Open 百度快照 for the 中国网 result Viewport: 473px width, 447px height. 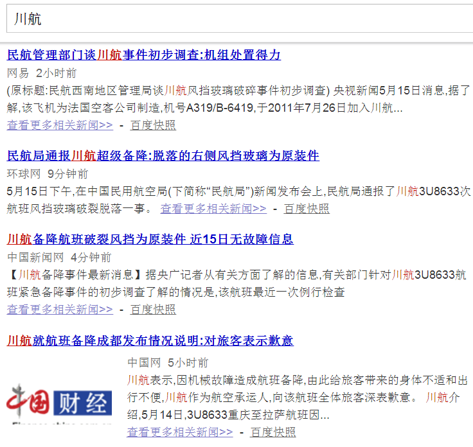[x=273, y=432]
